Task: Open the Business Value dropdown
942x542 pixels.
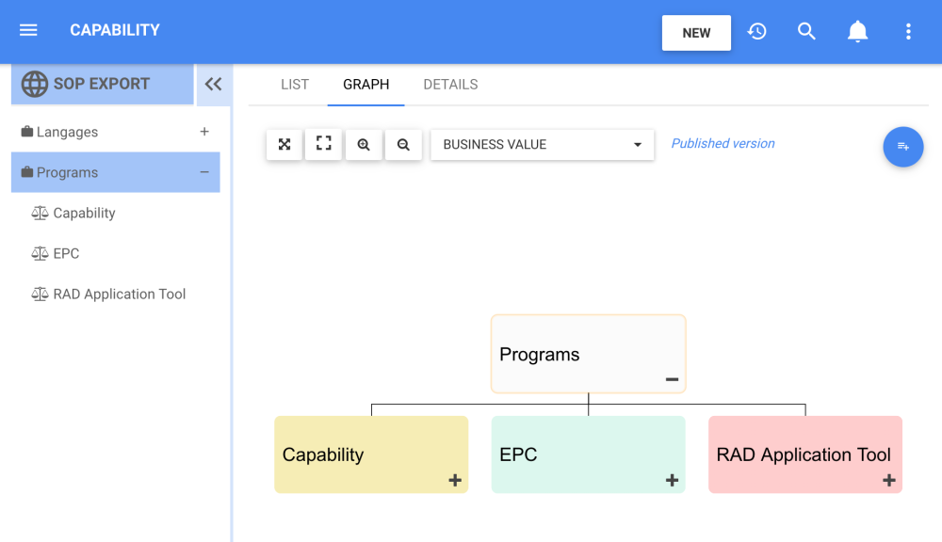Action: pos(542,145)
